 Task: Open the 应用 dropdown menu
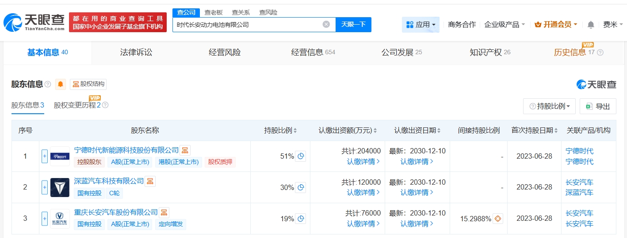tap(421, 25)
